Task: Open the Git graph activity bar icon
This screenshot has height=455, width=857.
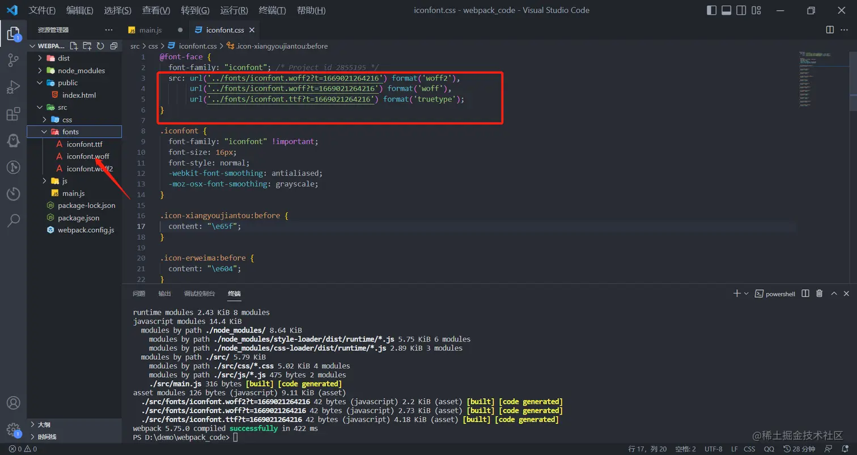Action: [13, 167]
